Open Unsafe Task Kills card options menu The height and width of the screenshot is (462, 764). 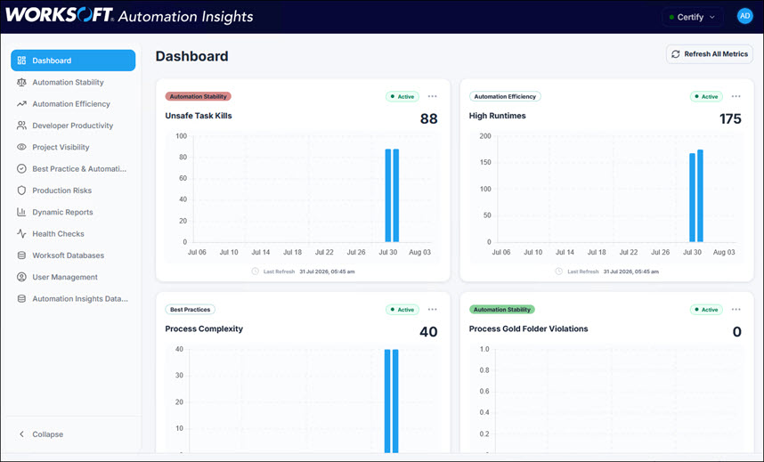point(432,96)
